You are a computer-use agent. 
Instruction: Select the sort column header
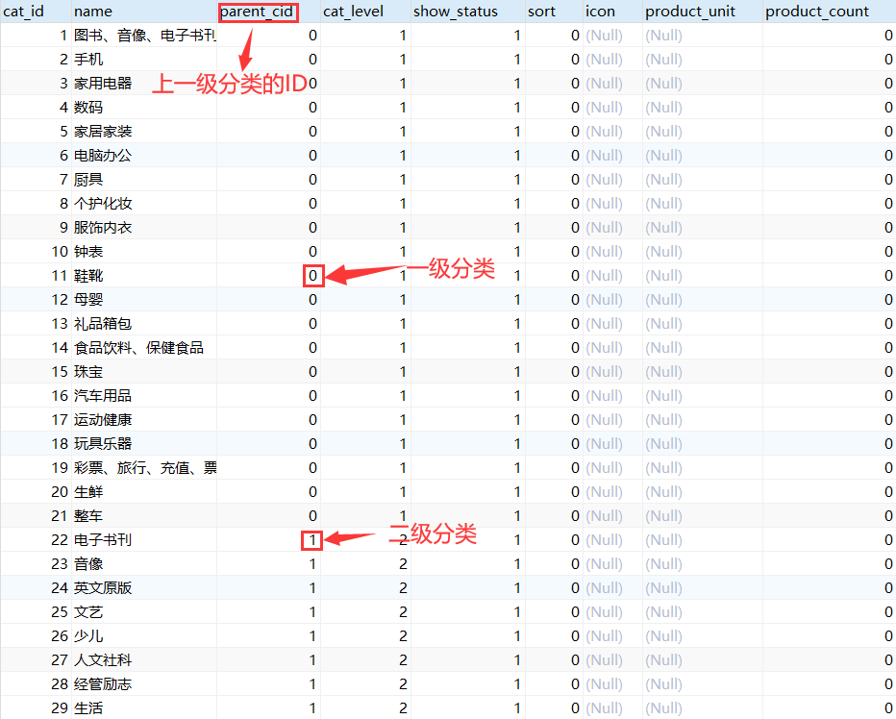click(x=542, y=12)
